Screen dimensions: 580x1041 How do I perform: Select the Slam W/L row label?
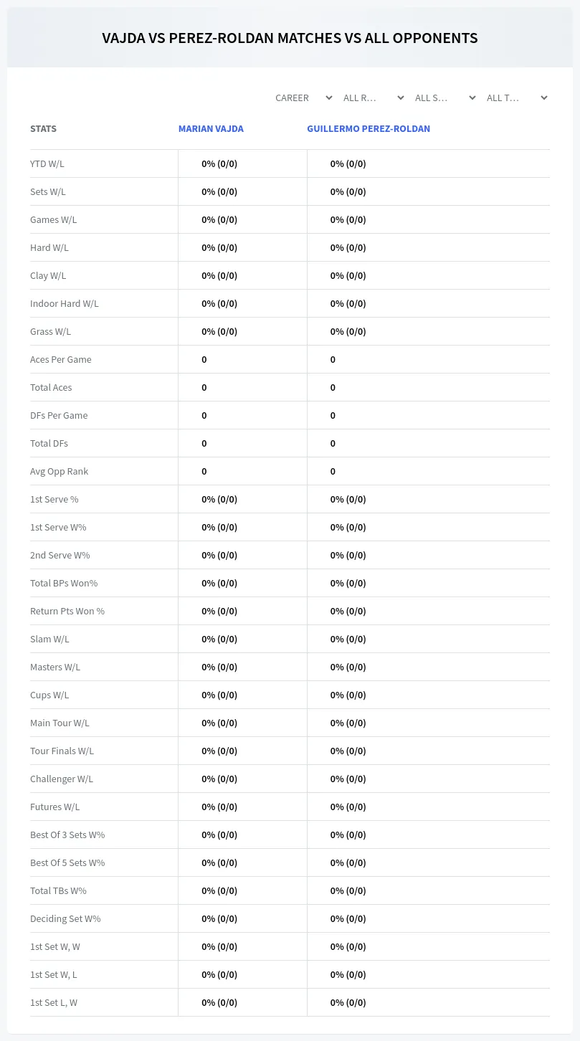[49, 639]
